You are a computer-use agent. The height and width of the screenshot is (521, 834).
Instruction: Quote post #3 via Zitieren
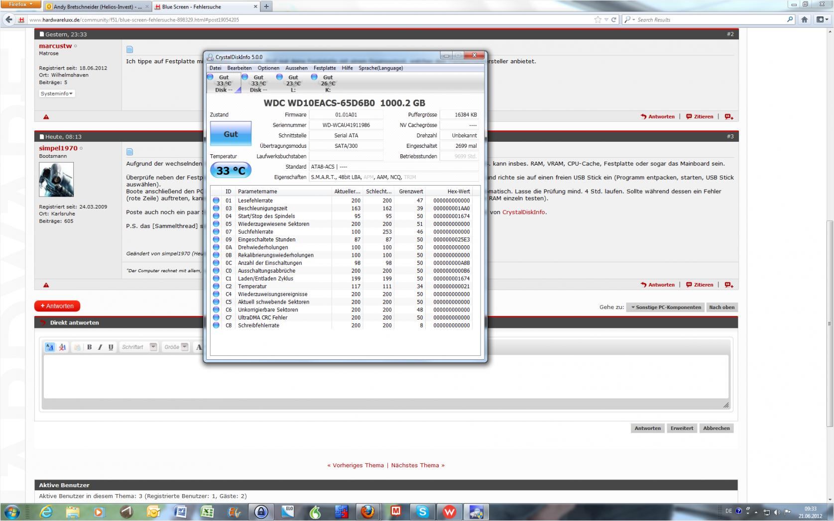coord(700,285)
